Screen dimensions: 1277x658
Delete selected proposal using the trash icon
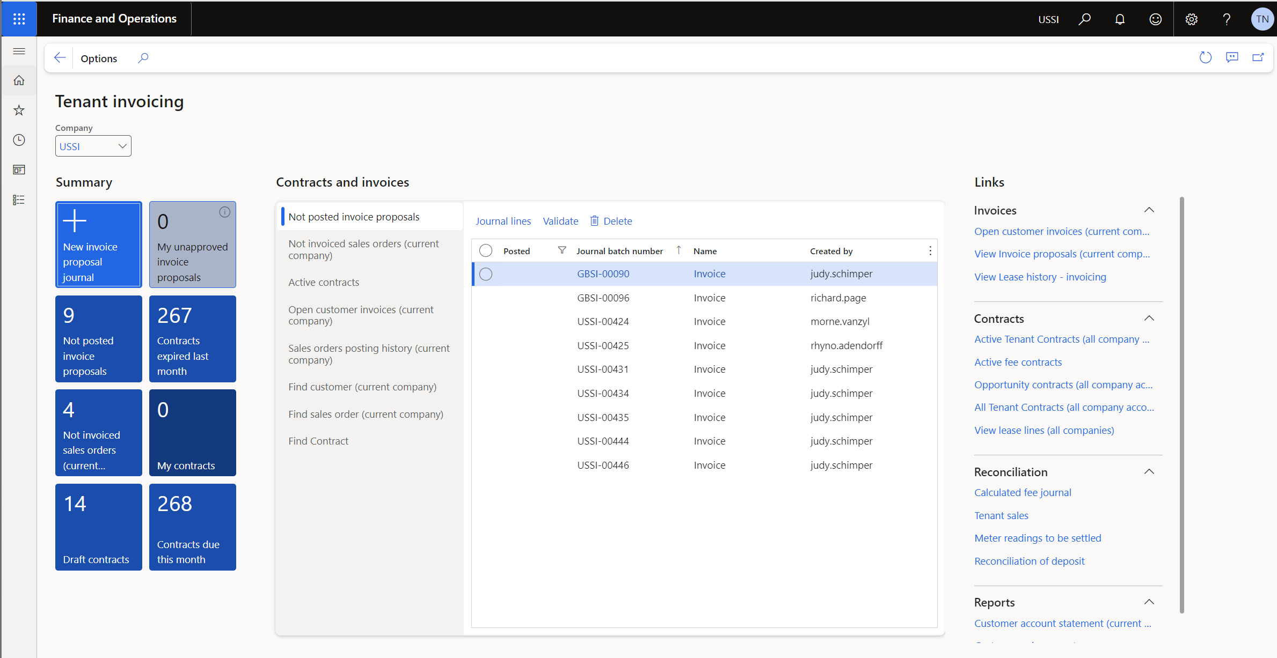pos(594,220)
